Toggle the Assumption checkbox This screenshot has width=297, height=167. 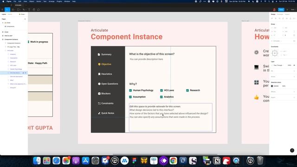pos(130,97)
